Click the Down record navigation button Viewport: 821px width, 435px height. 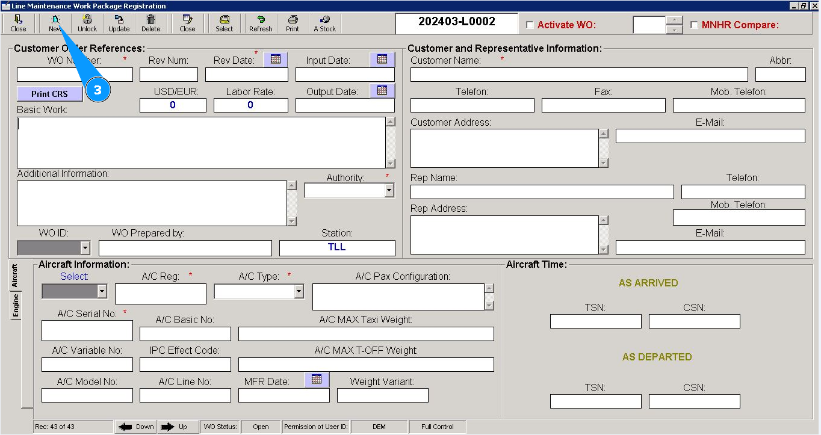(x=136, y=427)
